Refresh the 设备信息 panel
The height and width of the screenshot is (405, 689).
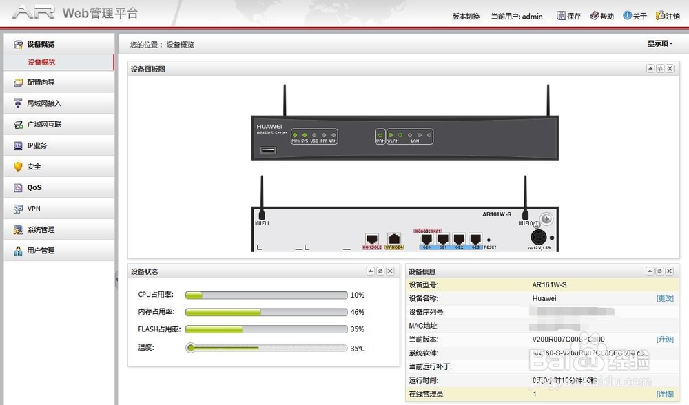coord(659,271)
